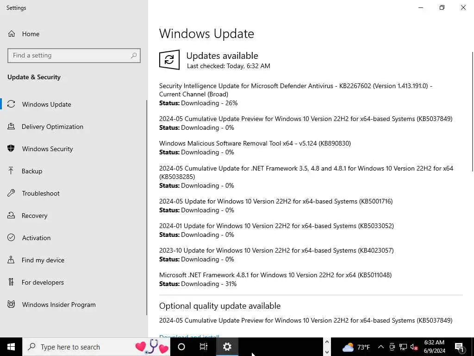Image resolution: width=474 pixels, height=356 pixels.
Task: Click the Recovery icon in sidebar
Action: pos(11,216)
